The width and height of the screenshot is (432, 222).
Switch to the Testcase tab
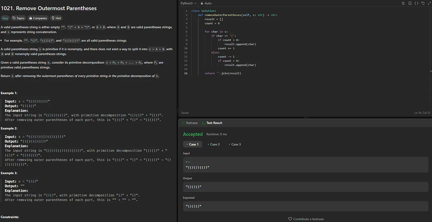190,123
